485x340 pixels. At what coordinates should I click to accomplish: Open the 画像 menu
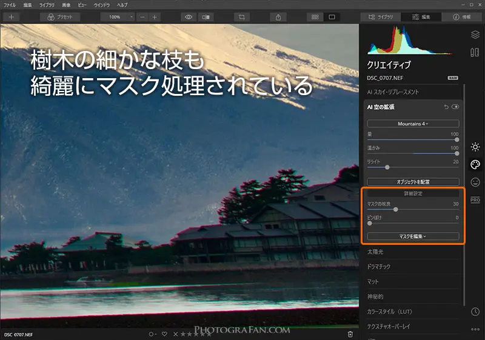[66, 5]
